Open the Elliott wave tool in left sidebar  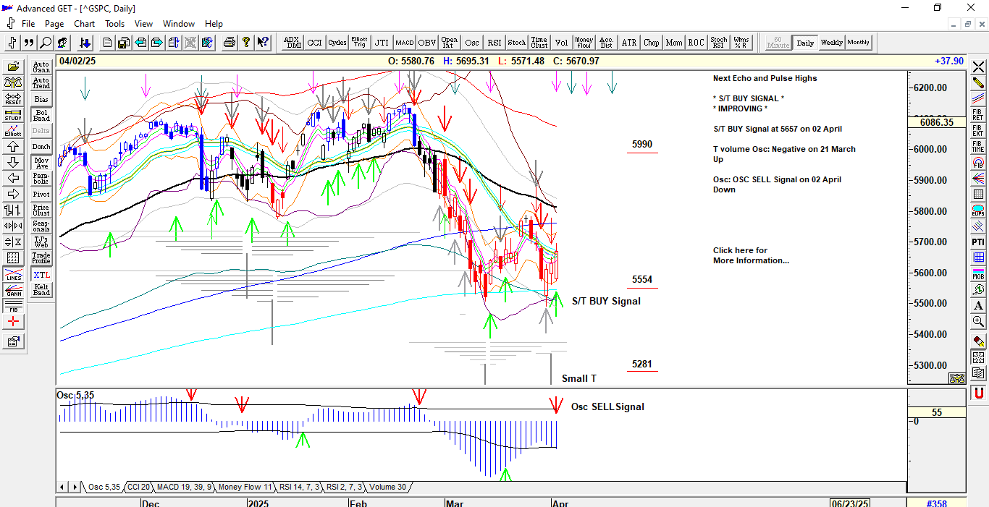tap(13, 131)
